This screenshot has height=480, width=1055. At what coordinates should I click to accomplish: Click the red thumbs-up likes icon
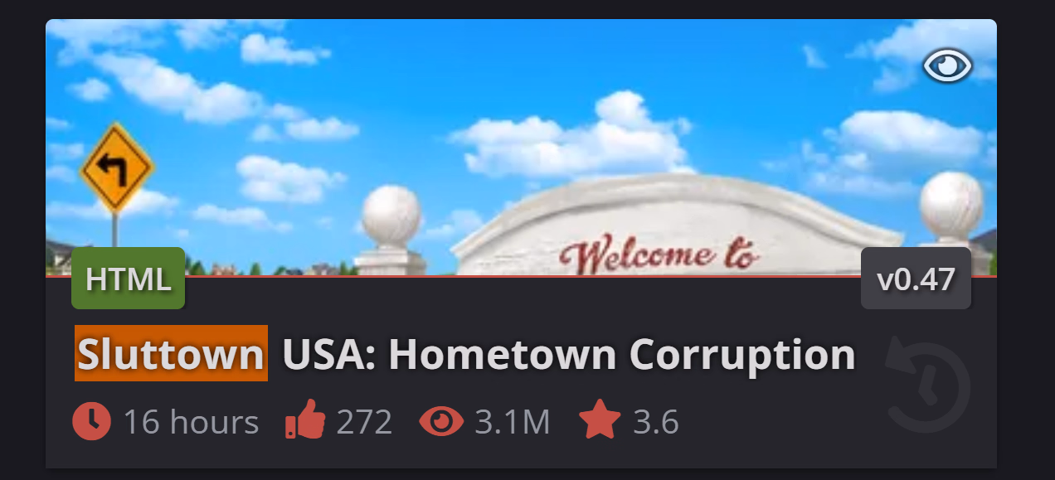(x=304, y=422)
